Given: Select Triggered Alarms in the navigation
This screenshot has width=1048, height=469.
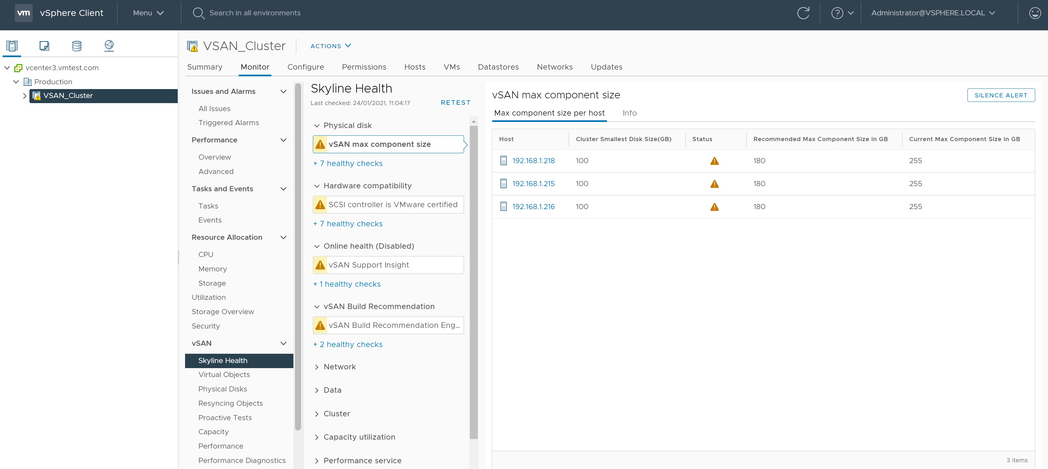Looking at the screenshot, I should [x=229, y=123].
